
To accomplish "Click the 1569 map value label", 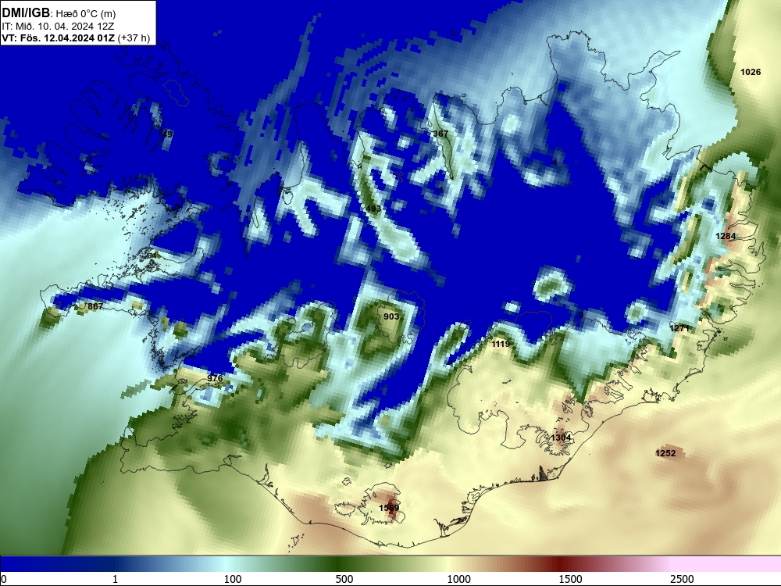I will click(x=389, y=508).
